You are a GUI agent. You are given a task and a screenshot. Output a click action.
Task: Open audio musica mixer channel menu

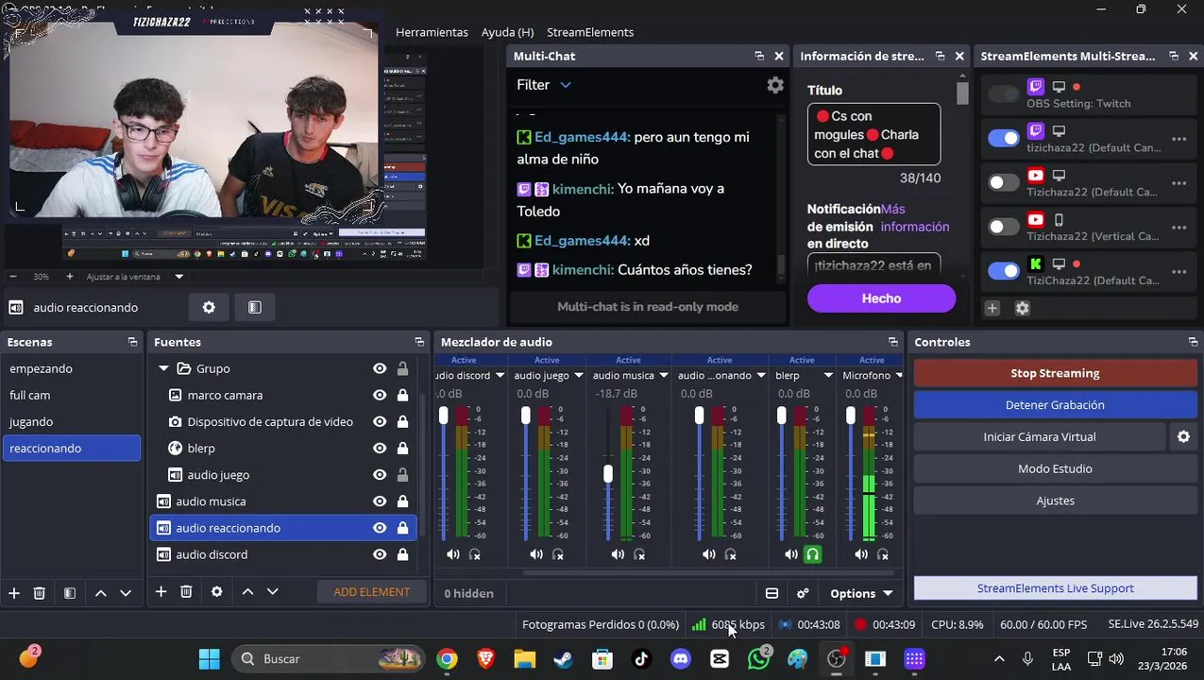665,375
